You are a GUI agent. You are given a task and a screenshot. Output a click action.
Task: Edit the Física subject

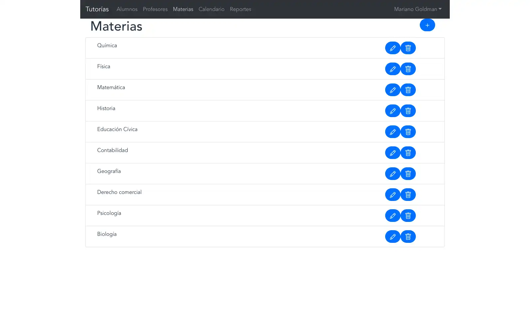pyautogui.click(x=393, y=69)
